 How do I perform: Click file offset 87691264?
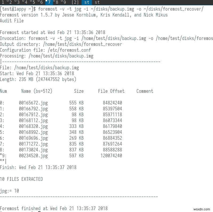pyautogui.click(x=112, y=144)
